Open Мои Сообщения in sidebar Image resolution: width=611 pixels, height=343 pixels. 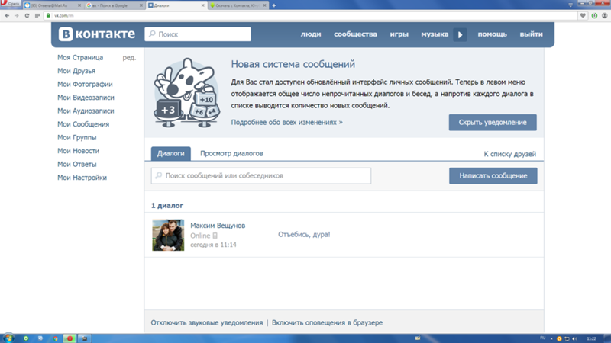click(x=83, y=124)
